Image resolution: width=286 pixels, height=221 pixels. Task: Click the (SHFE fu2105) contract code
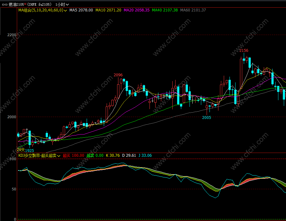tap(39, 4)
